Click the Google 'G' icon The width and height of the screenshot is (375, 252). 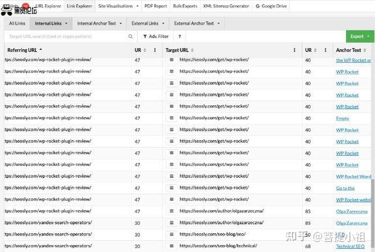pyautogui.click(x=257, y=6)
